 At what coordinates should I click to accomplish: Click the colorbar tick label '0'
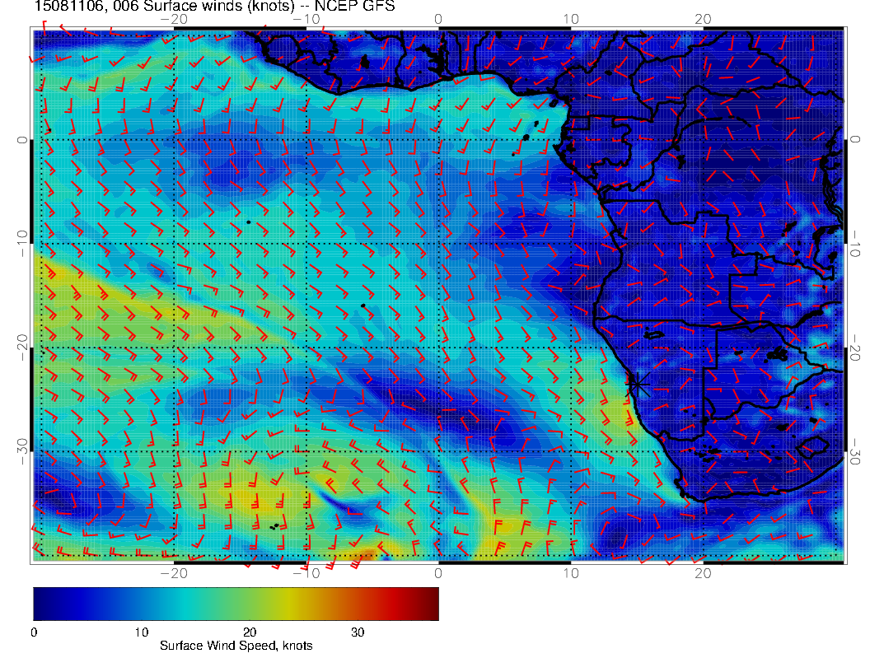coord(35,632)
